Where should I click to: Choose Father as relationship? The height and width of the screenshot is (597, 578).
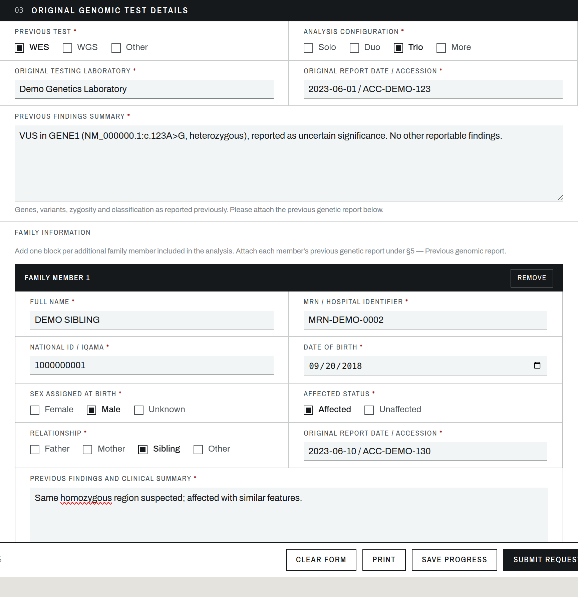[35, 450]
